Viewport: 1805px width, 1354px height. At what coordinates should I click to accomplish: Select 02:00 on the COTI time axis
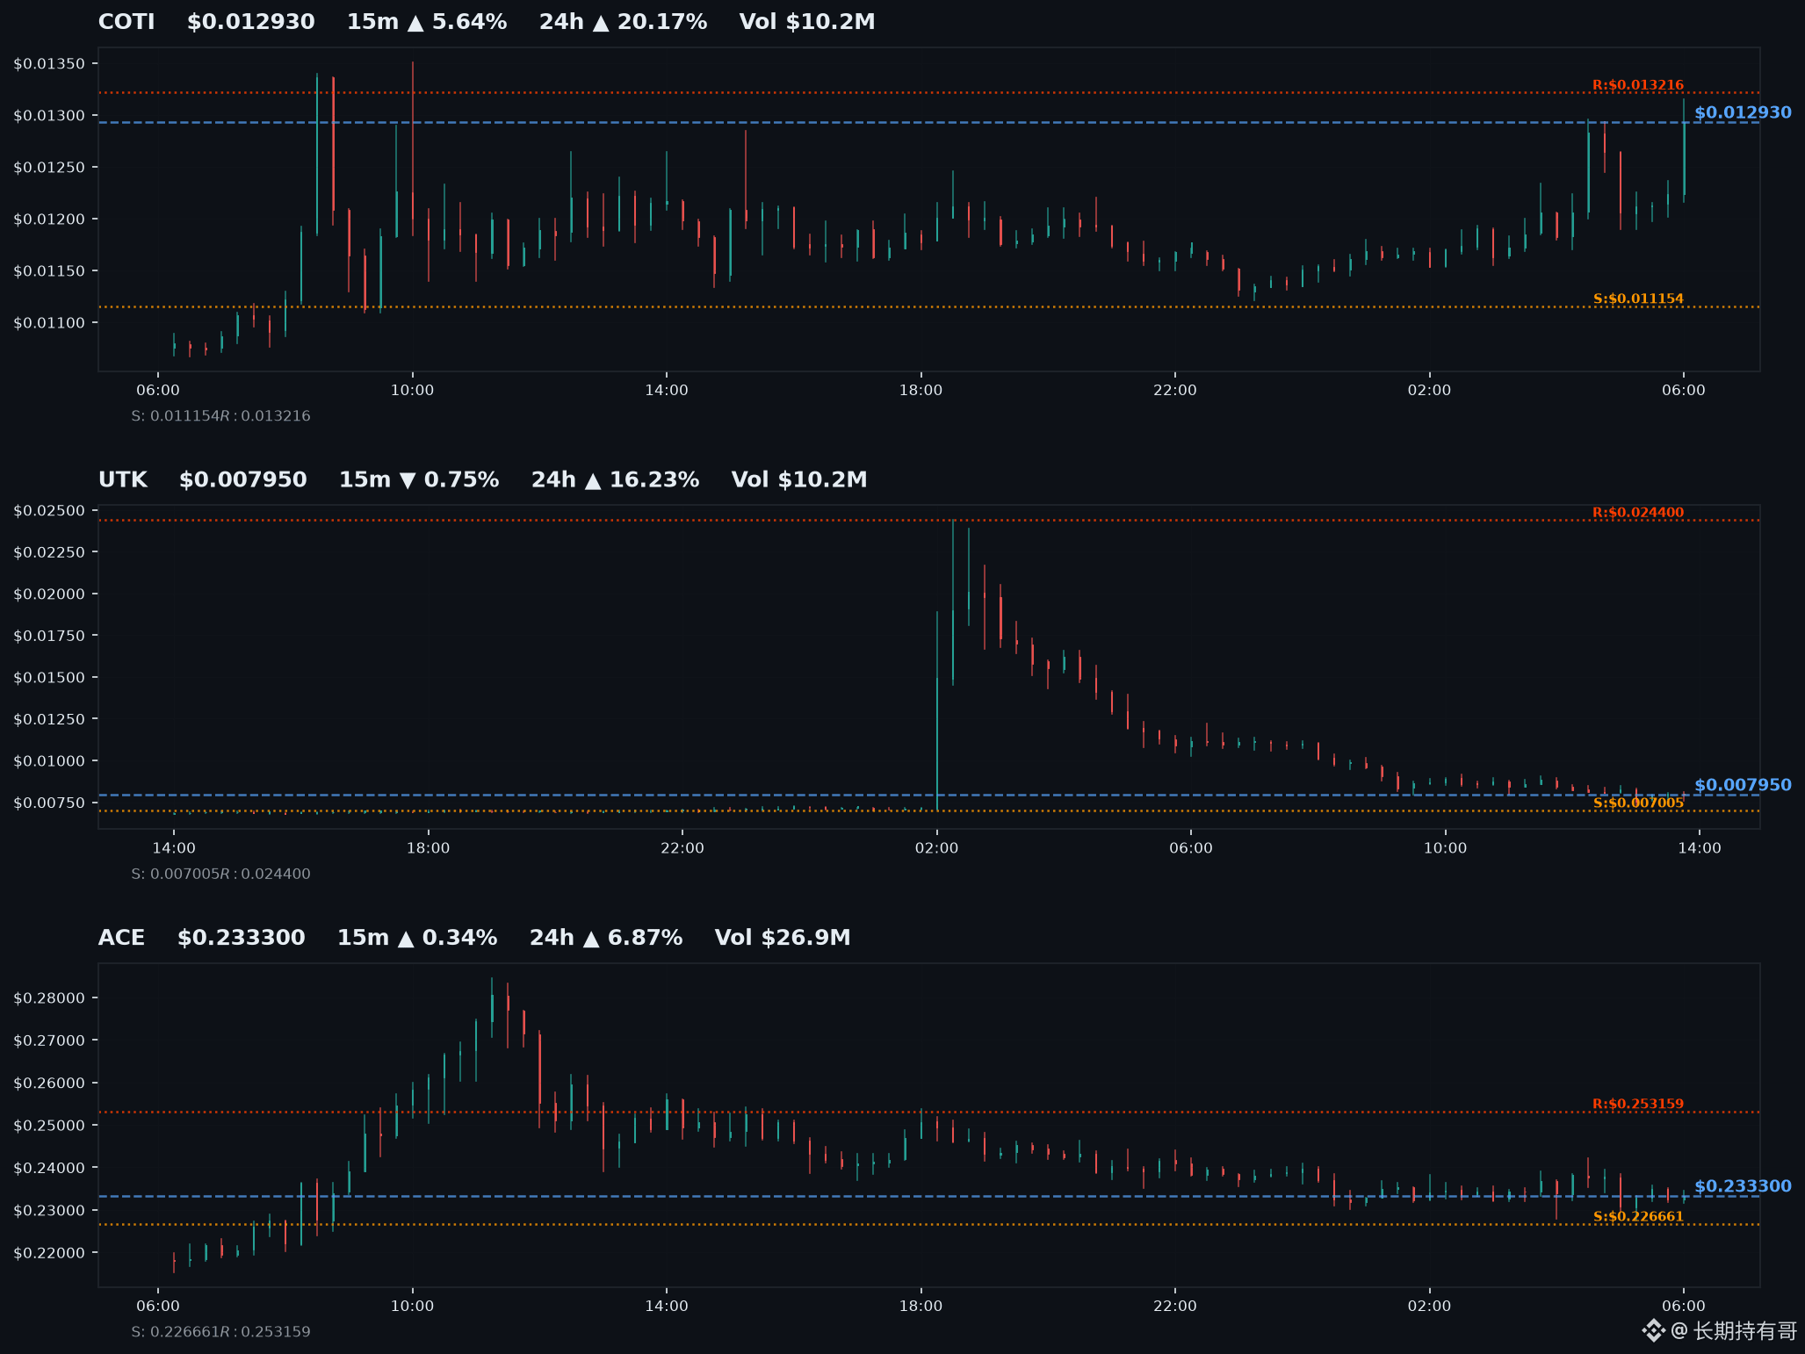click(x=1429, y=391)
